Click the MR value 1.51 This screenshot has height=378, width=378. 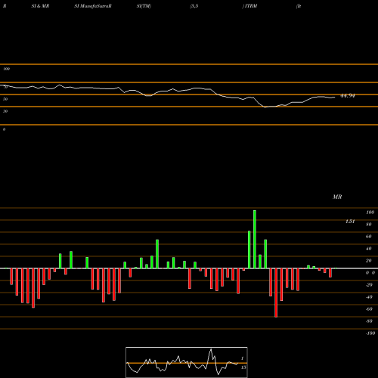[350, 222]
